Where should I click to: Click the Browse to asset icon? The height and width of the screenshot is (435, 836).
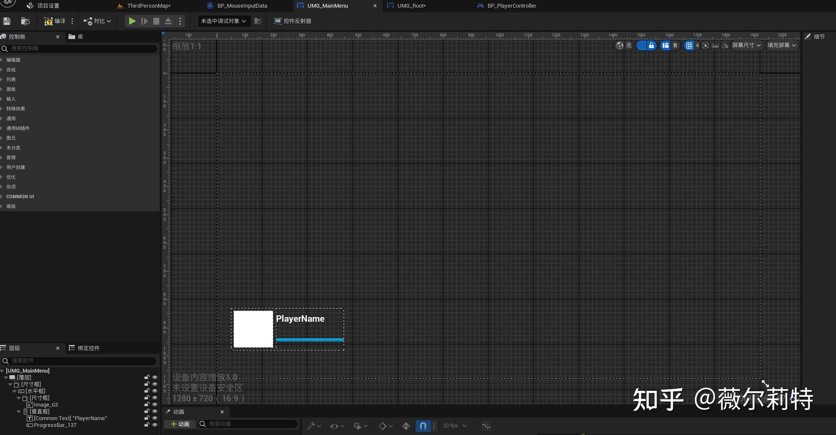click(25, 21)
